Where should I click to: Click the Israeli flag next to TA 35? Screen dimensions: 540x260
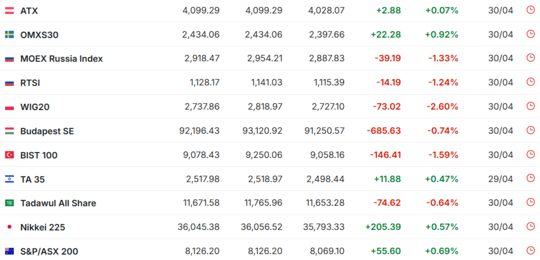pos(9,179)
